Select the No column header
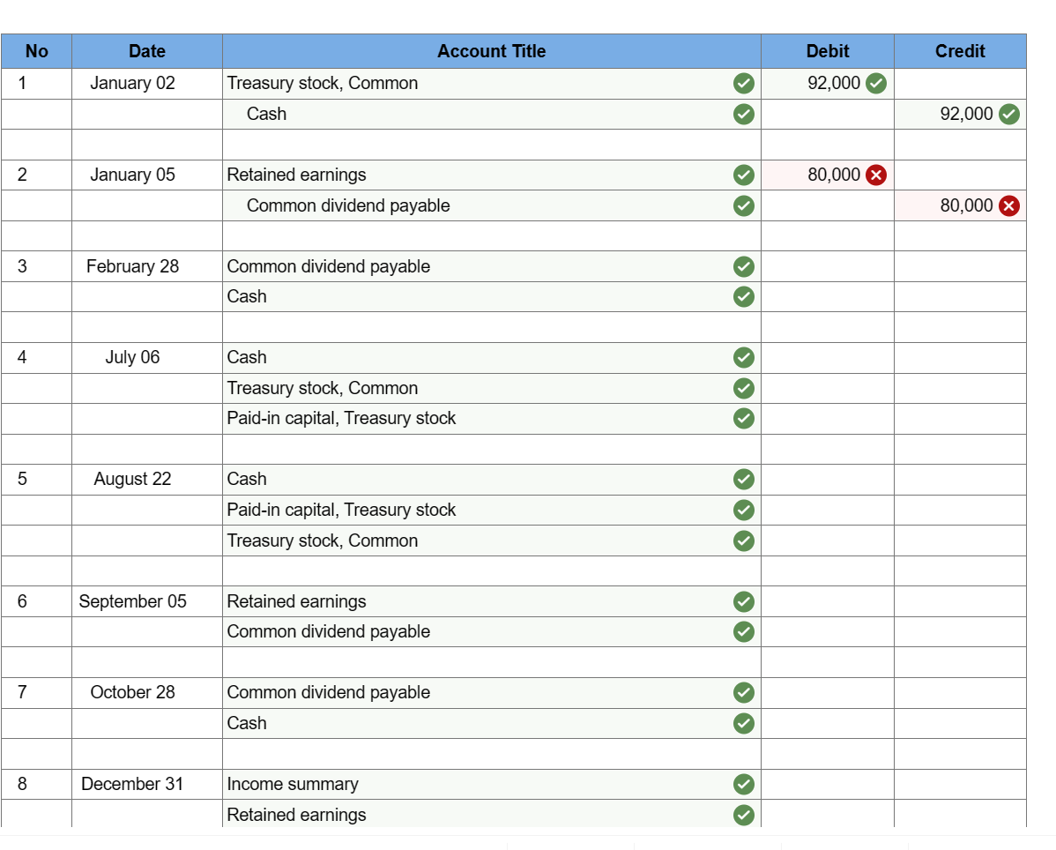 [x=36, y=51]
